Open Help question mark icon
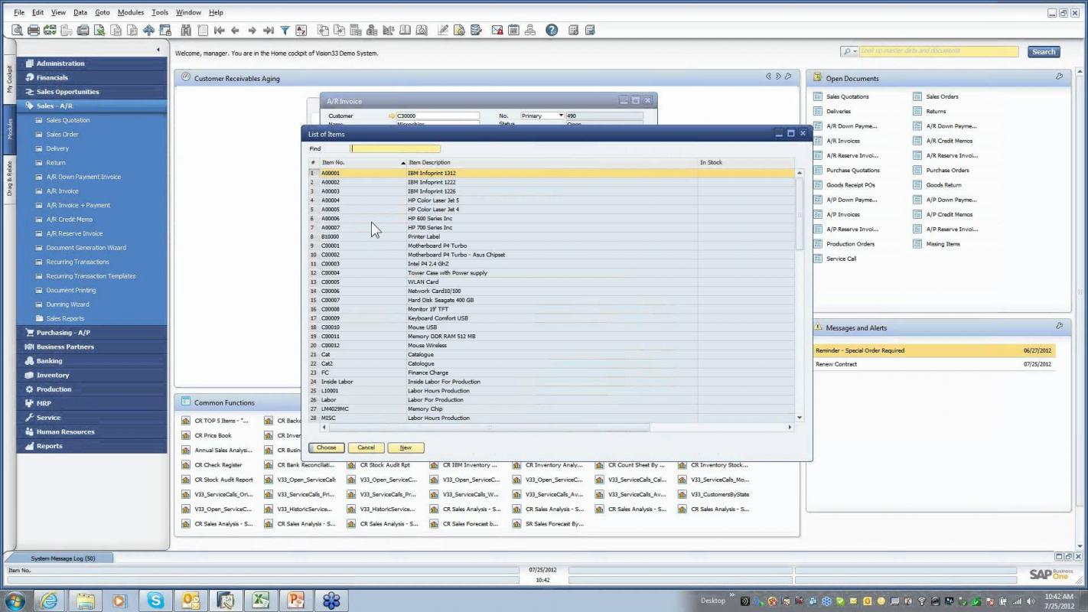 click(552, 31)
